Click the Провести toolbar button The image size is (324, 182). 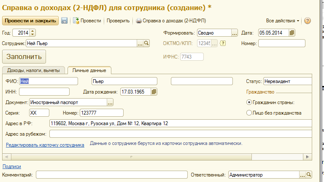87,21
